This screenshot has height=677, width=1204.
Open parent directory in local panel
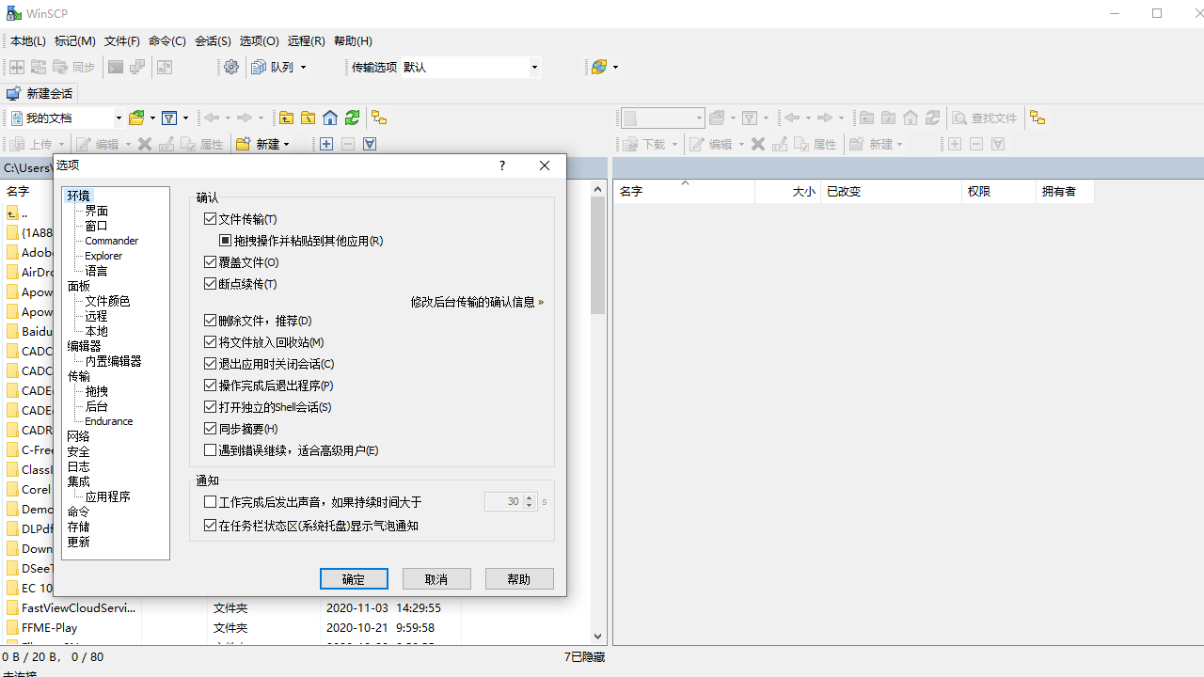coord(286,118)
